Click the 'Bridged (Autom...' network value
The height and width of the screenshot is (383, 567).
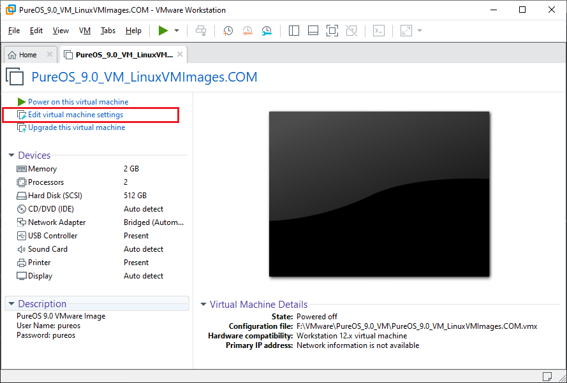[154, 222]
